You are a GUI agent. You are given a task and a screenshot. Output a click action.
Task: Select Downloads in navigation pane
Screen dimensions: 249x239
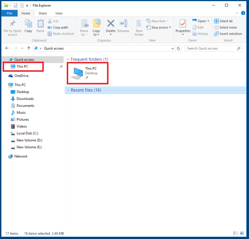[x=22, y=99]
